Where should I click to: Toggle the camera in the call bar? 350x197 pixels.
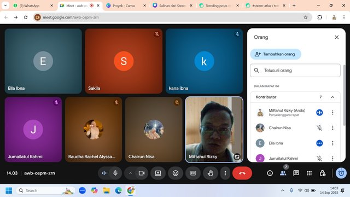(142, 173)
